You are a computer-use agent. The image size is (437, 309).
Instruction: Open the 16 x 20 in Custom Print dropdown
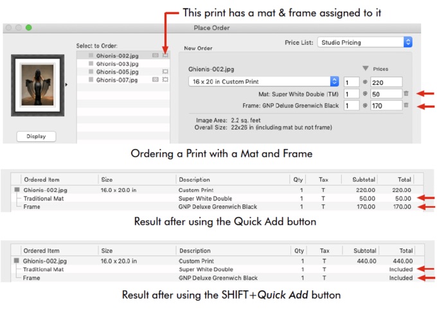(264, 82)
